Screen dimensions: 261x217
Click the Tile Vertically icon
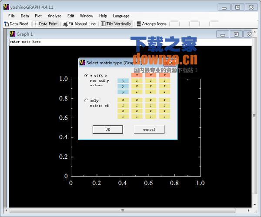103,24
